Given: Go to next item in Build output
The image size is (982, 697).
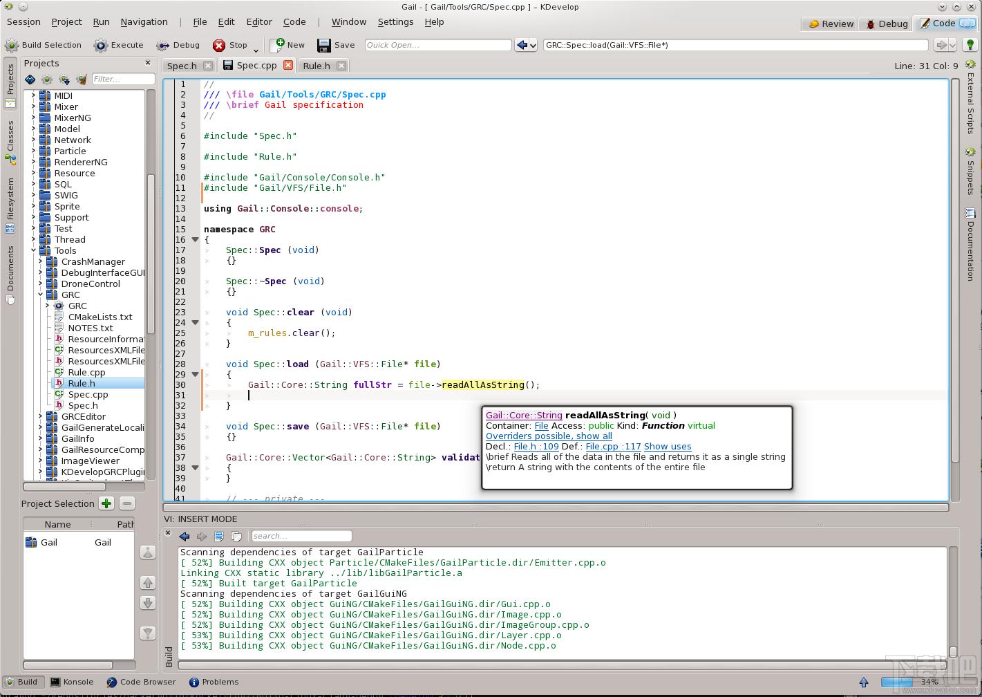Looking at the screenshot, I should tap(202, 536).
